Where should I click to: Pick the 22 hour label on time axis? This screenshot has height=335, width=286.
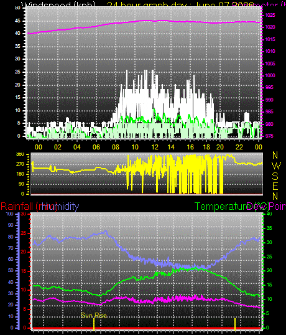239,147
